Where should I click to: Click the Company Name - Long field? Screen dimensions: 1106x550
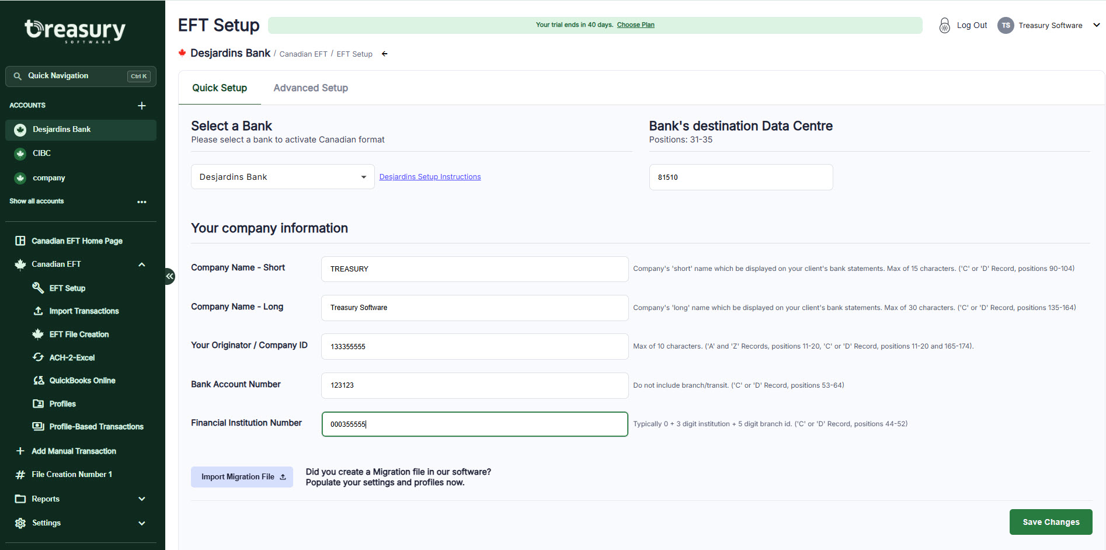tap(475, 308)
